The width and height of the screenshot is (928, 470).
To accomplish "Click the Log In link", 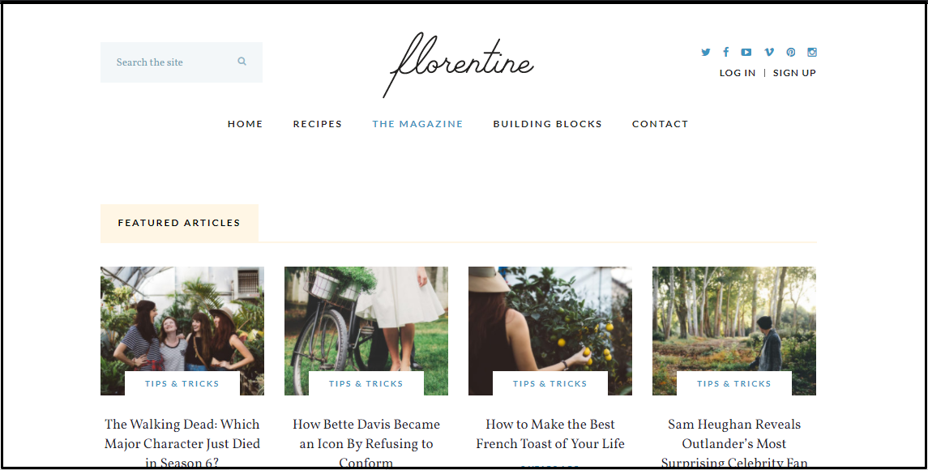I will 738,73.
